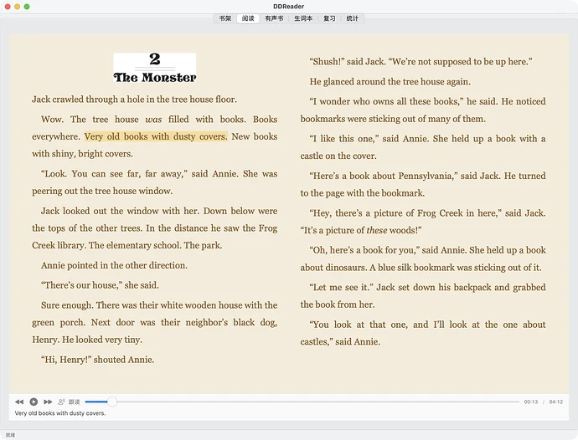Click the italic word 'these' in 'these woods'

tap(377, 231)
